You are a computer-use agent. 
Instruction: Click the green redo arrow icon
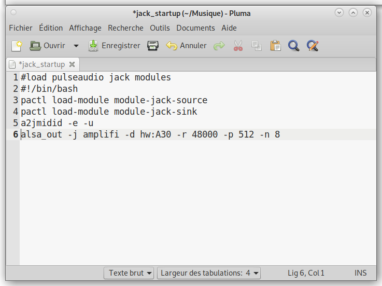pyautogui.click(x=219, y=46)
